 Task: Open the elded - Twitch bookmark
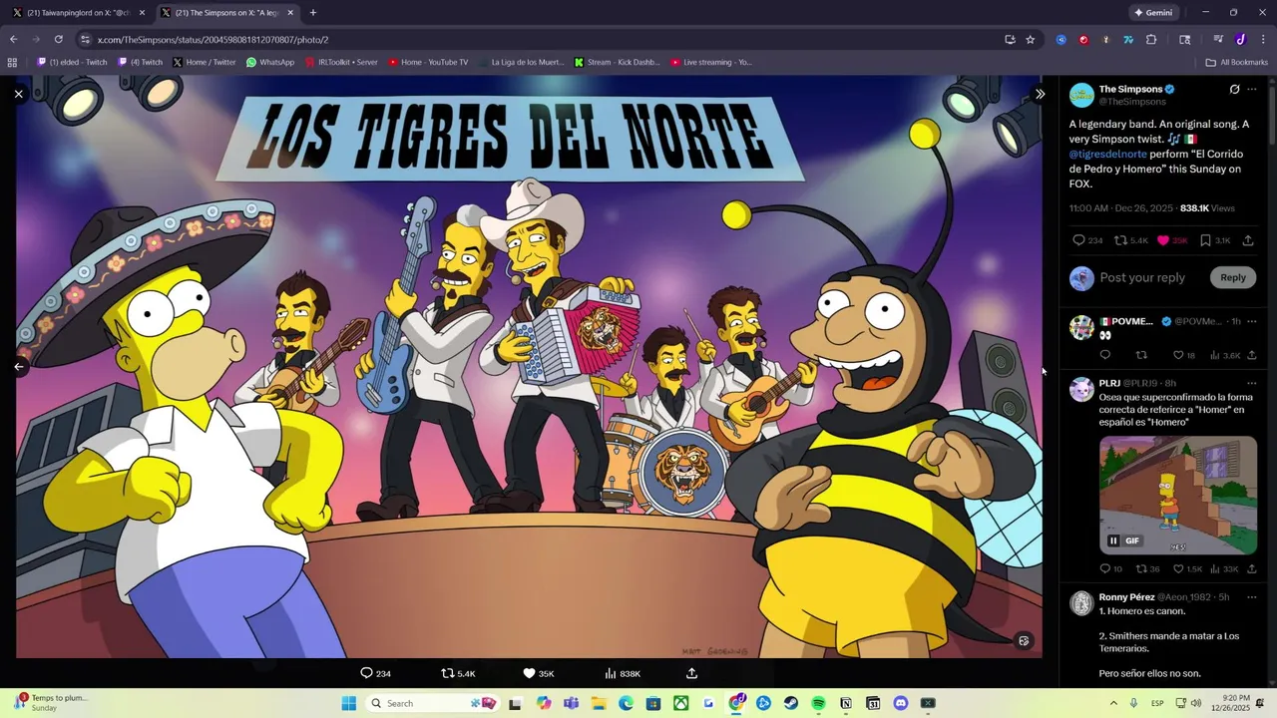pyautogui.click(x=72, y=62)
